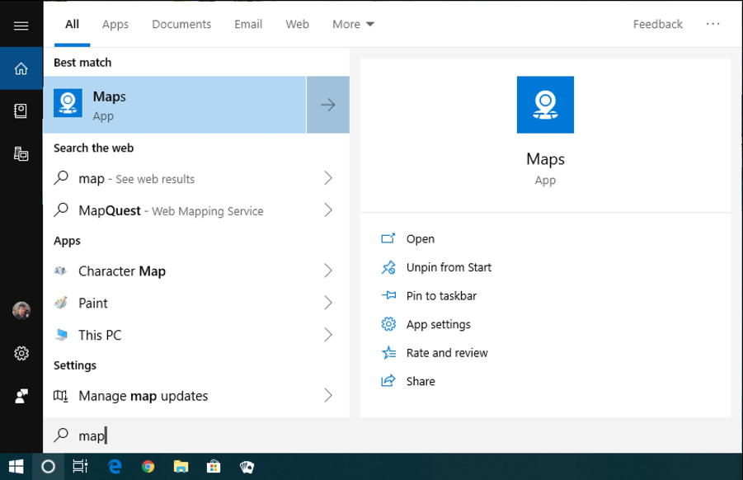Select Rate and review
The image size is (743, 480).
tap(447, 352)
